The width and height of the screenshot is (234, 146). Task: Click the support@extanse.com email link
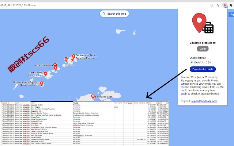(x=204, y=101)
